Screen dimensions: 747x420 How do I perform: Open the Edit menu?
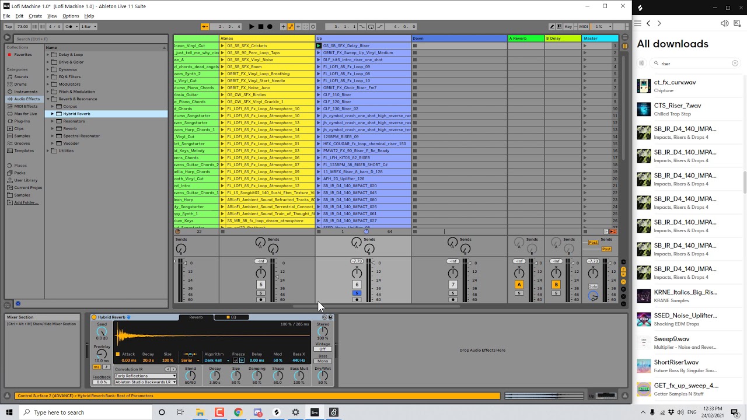coord(19,16)
